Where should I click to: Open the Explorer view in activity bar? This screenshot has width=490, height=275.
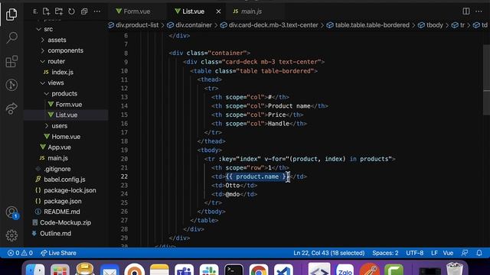[11, 15]
